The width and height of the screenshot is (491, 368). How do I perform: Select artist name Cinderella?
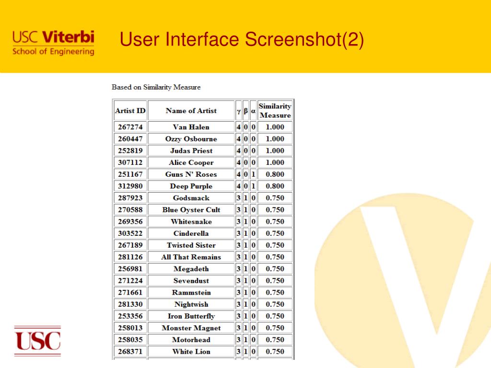pyautogui.click(x=191, y=233)
